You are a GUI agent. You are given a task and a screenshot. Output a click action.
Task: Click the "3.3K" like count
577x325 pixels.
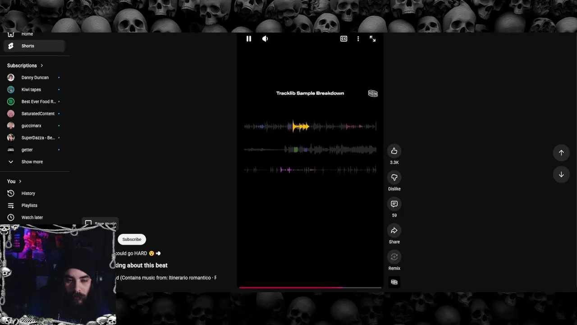394,162
